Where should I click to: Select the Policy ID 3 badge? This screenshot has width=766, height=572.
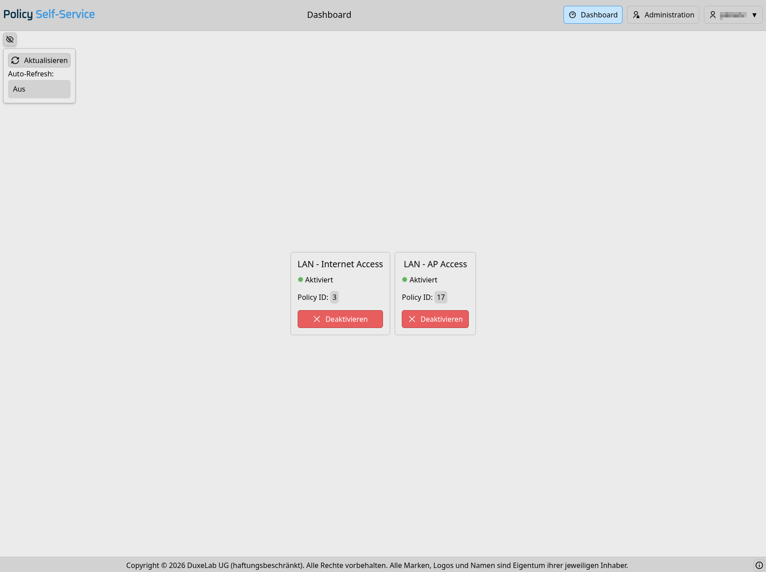coord(334,297)
